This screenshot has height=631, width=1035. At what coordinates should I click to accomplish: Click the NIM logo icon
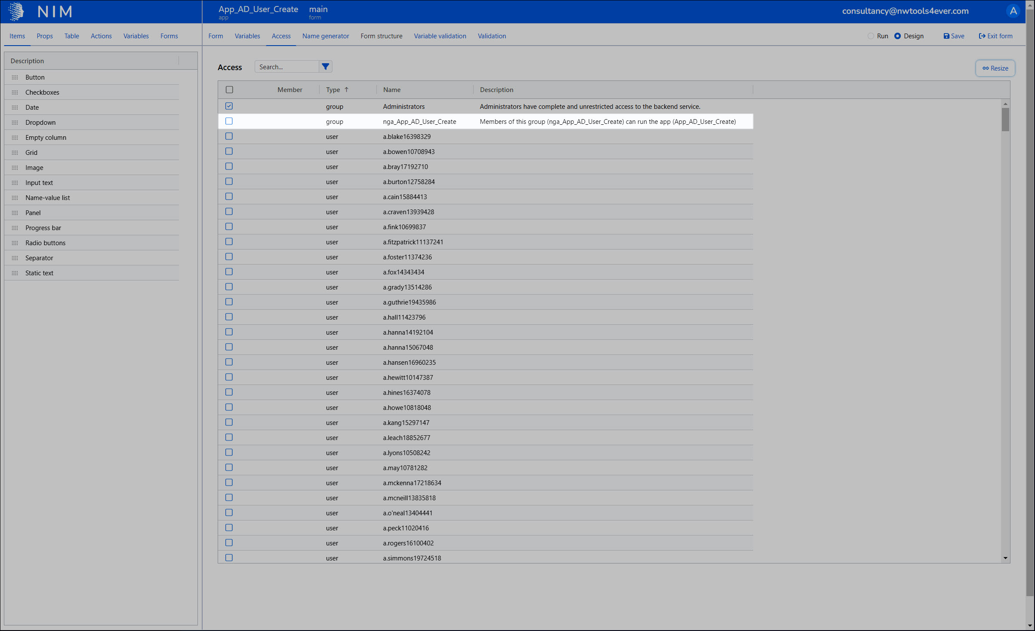click(16, 12)
